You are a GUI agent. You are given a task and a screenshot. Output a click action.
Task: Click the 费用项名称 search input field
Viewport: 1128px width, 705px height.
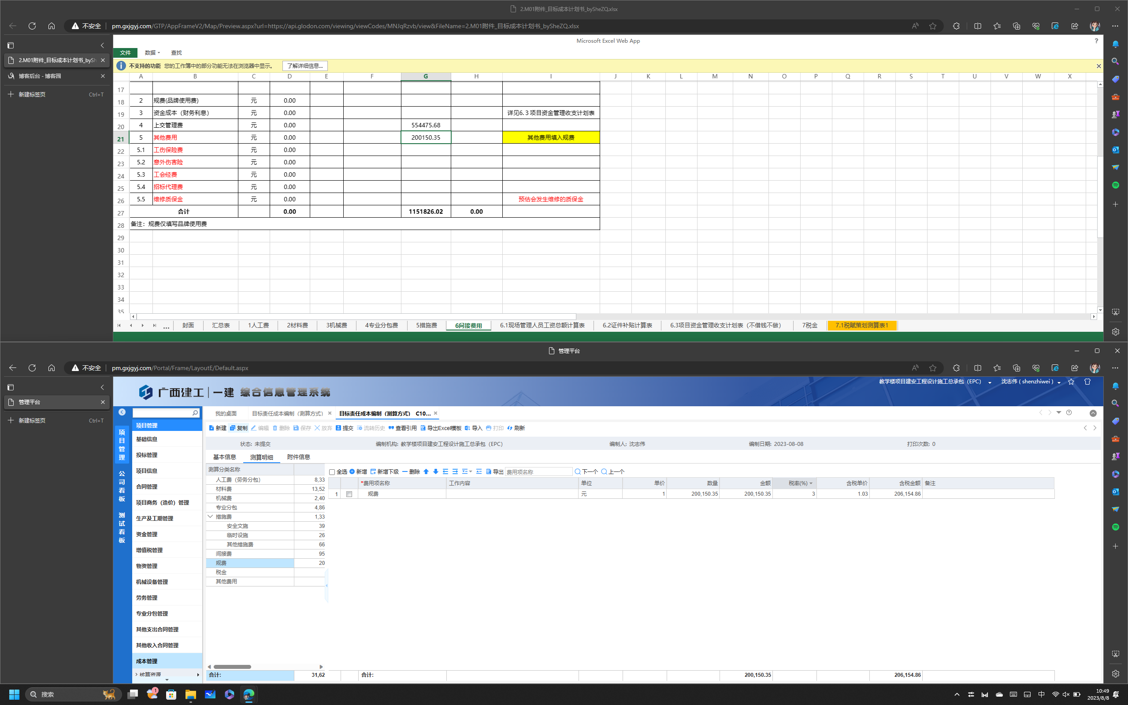coord(538,472)
